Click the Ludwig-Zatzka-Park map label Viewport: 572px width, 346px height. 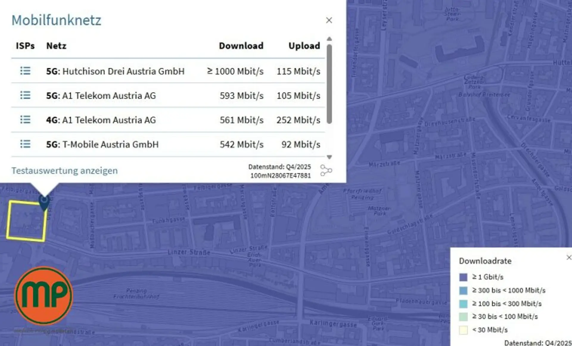[474, 82]
